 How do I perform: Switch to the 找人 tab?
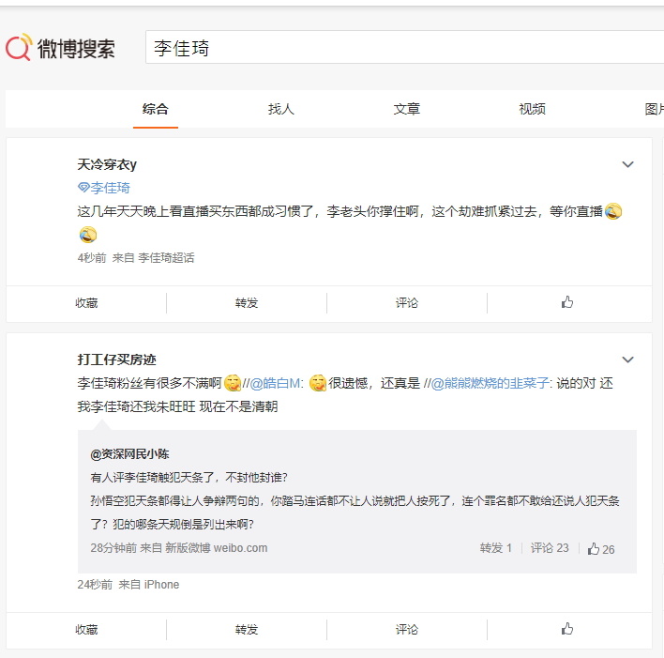pos(280,109)
